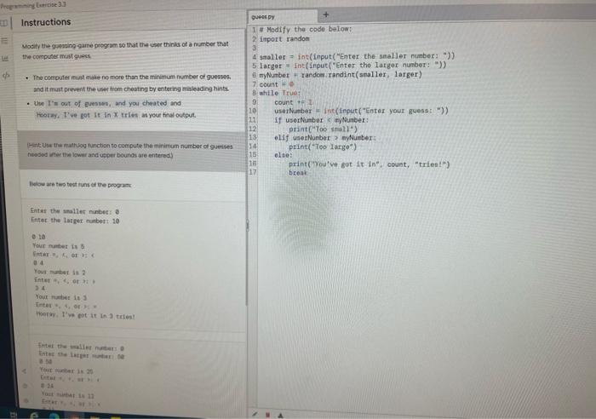
Task: Open the bar chart icon in the sidebar
Action: click(x=5, y=58)
